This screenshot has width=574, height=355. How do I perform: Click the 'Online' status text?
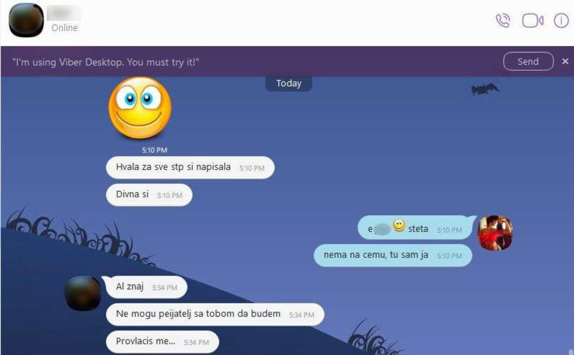pyautogui.click(x=64, y=28)
